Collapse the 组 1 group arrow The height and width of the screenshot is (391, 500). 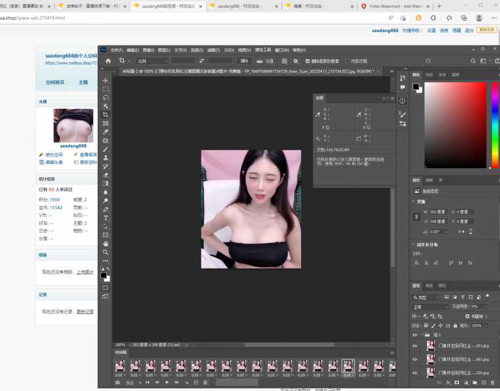[x=422, y=335]
